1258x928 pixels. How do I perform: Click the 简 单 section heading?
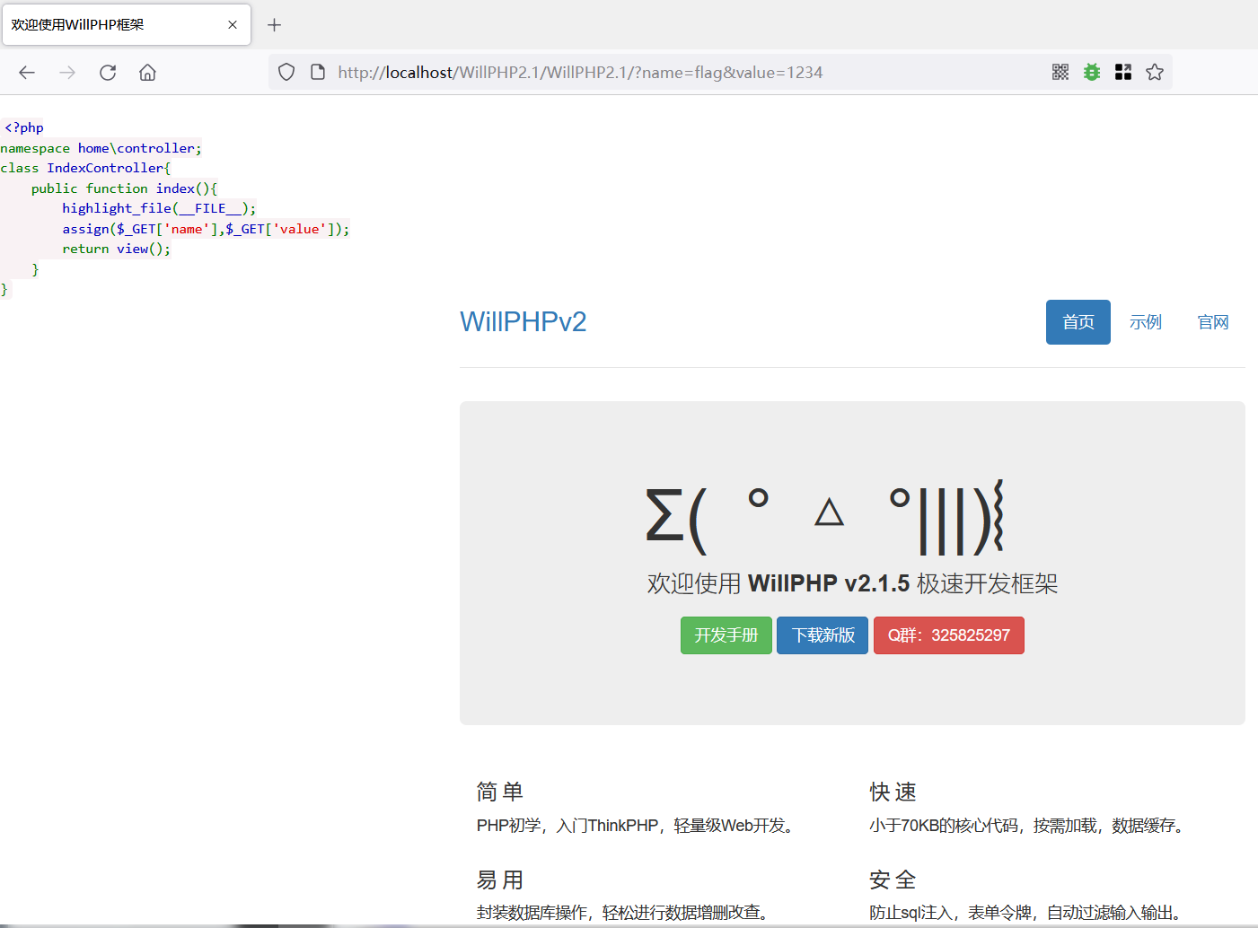coord(500,792)
